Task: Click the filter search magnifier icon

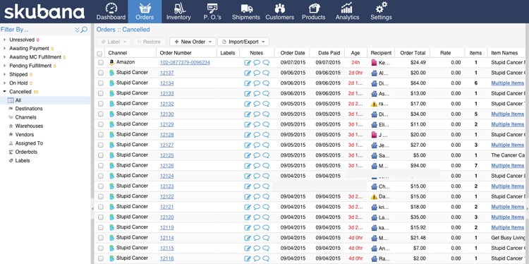Action: click(x=84, y=30)
